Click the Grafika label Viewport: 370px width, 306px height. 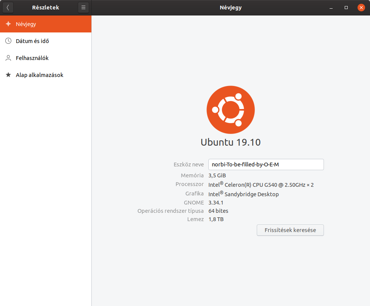(194, 194)
